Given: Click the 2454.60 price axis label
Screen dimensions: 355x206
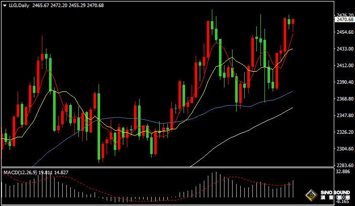Looking at the screenshot, I should coord(344,32).
